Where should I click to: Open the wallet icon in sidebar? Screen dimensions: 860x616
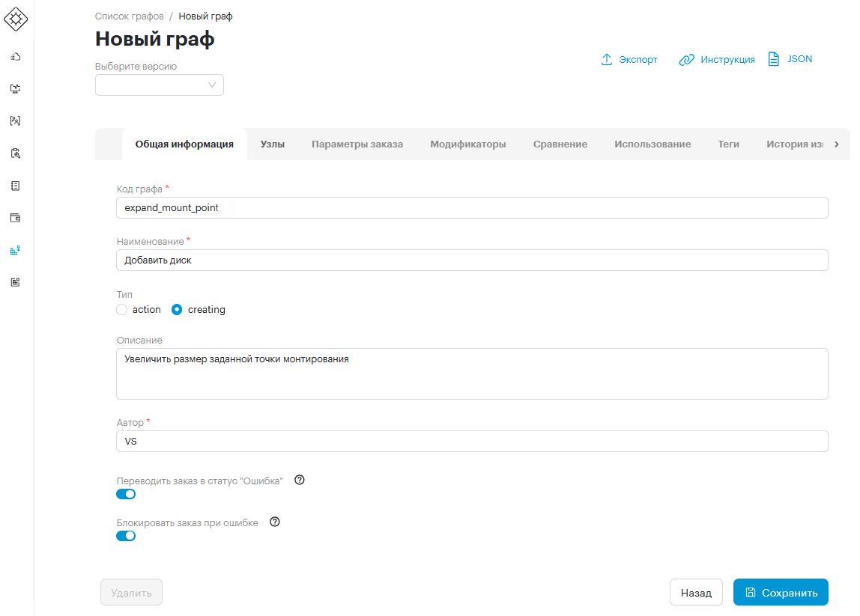coord(15,218)
